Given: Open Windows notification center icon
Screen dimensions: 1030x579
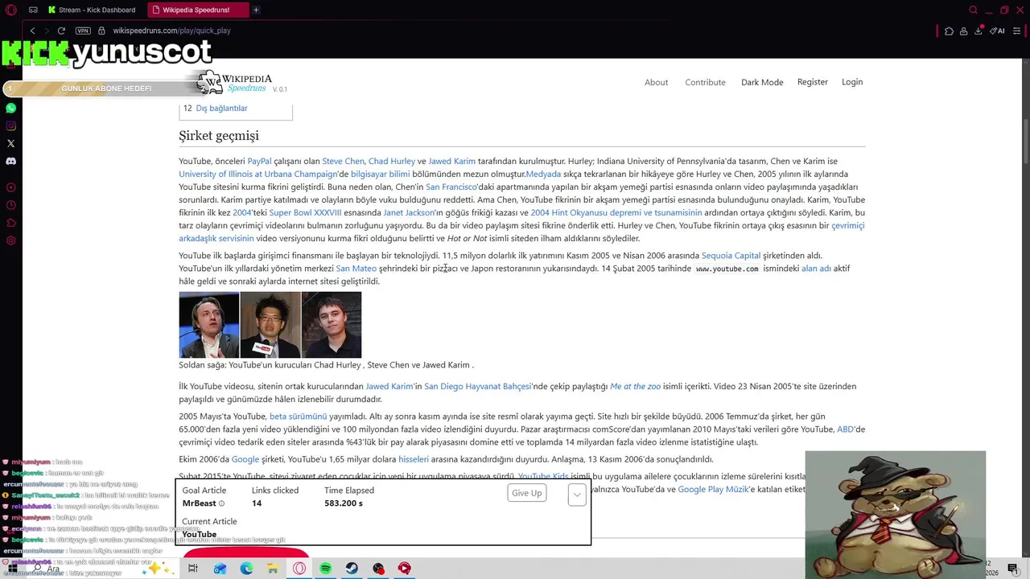Looking at the screenshot, I should (1013, 569).
